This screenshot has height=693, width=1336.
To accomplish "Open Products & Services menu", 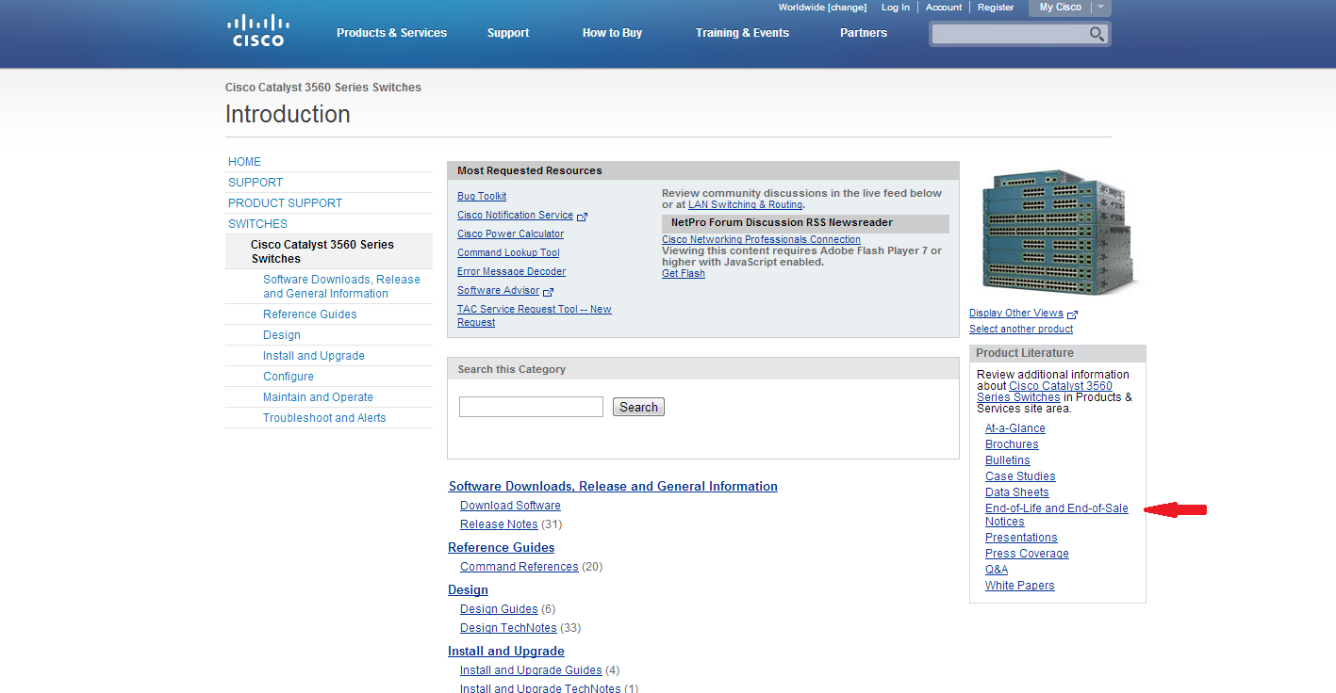I will pyautogui.click(x=391, y=33).
